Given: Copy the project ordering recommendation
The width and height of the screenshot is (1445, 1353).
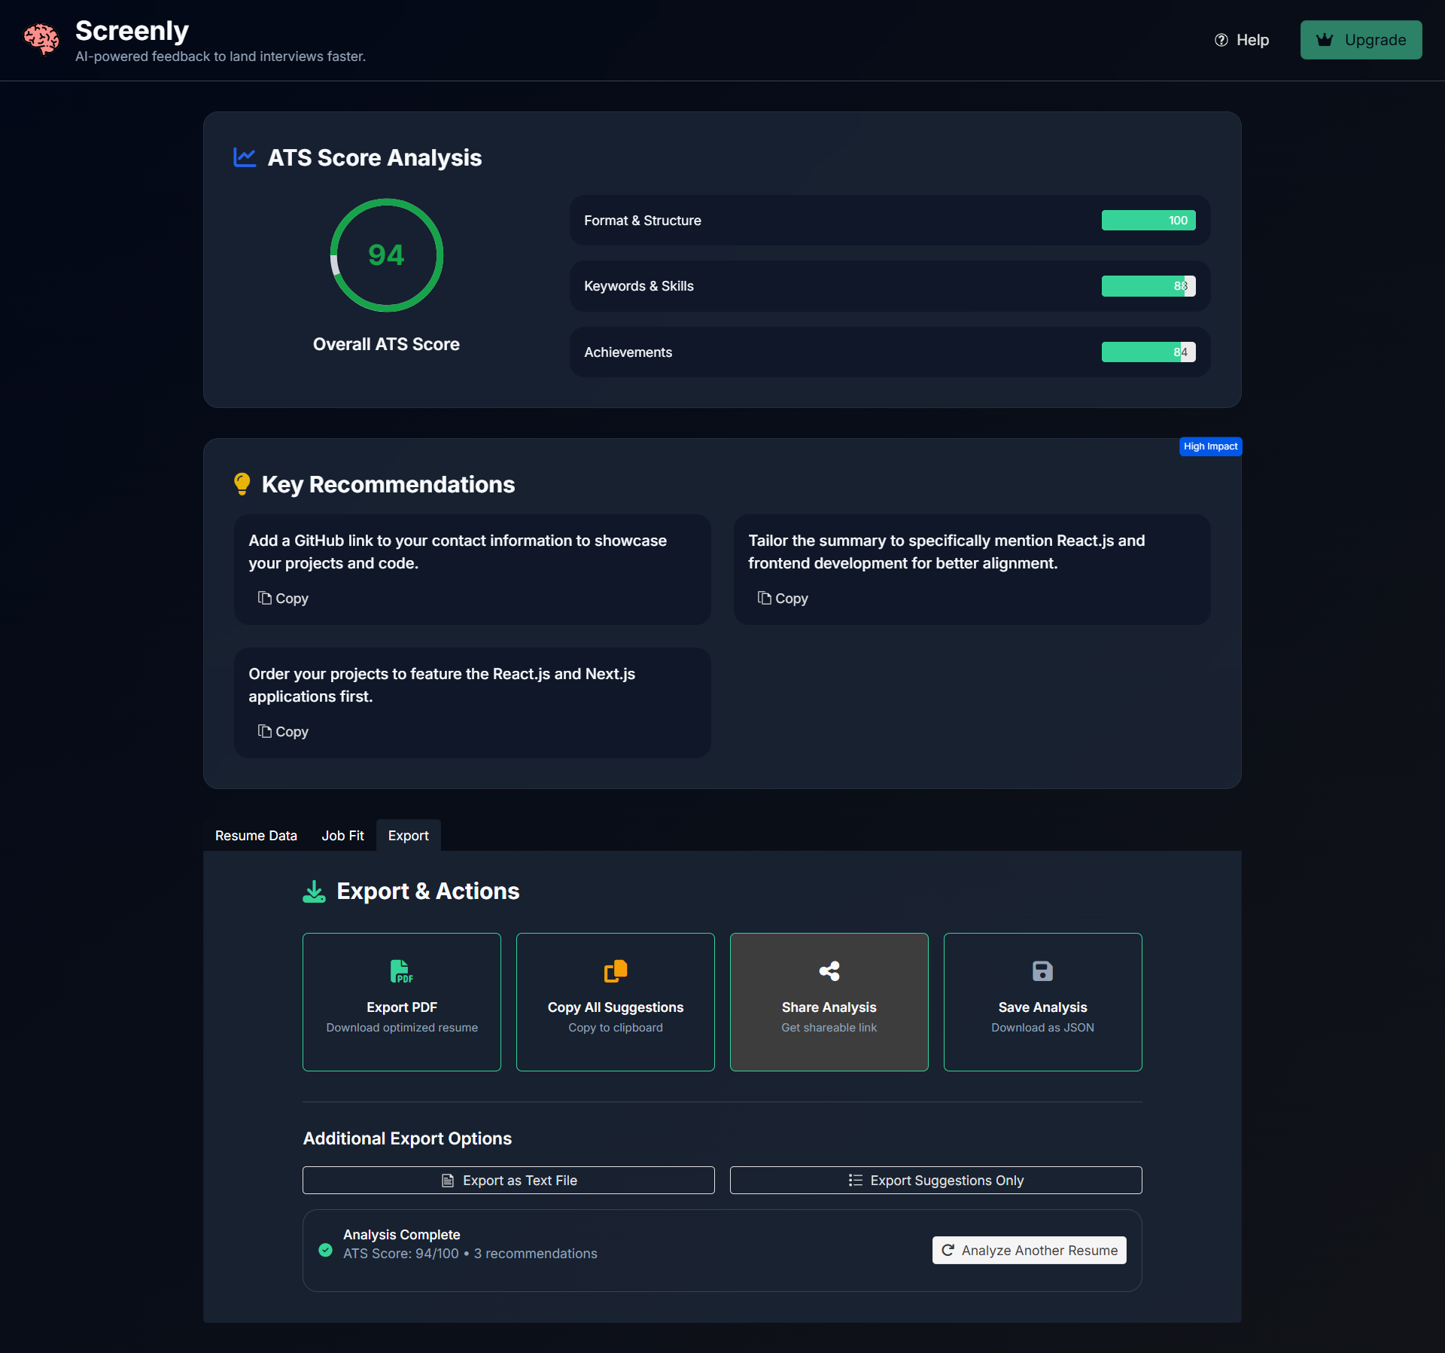Looking at the screenshot, I should click(x=283, y=732).
